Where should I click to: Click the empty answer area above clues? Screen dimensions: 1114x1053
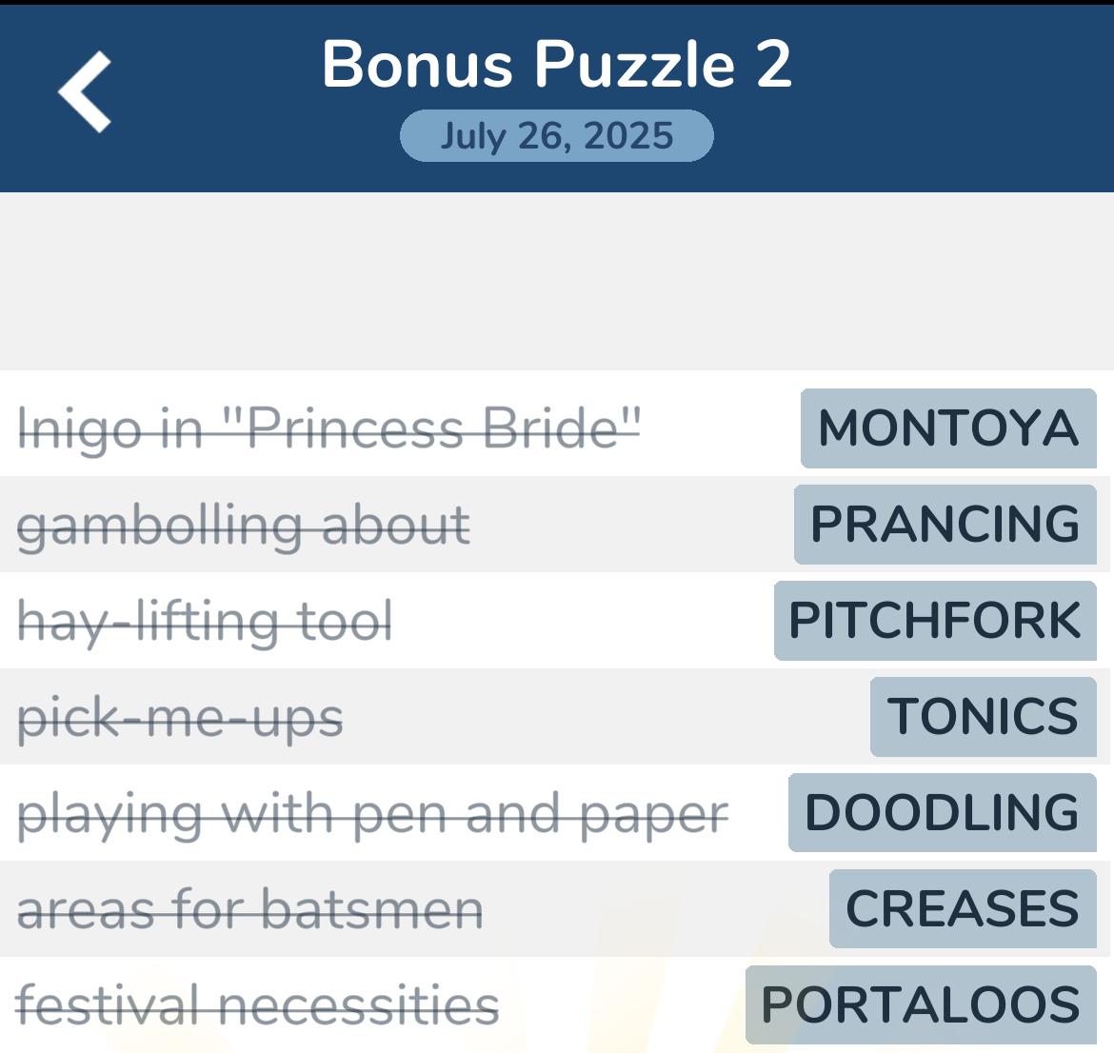557,281
